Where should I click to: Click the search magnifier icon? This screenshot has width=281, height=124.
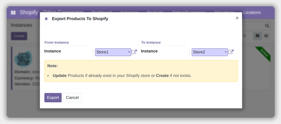267,26
